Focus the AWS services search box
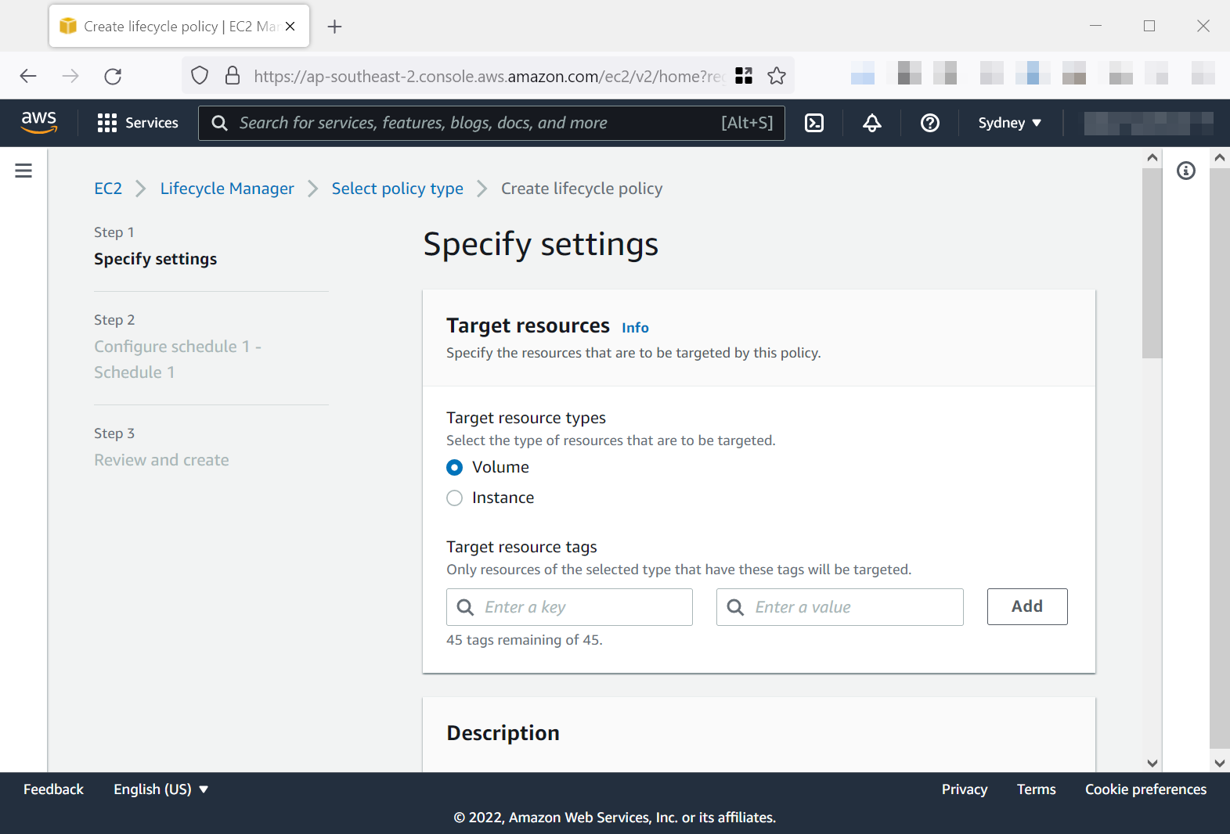The width and height of the screenshot is (1230, 834). tap(492, 123)
